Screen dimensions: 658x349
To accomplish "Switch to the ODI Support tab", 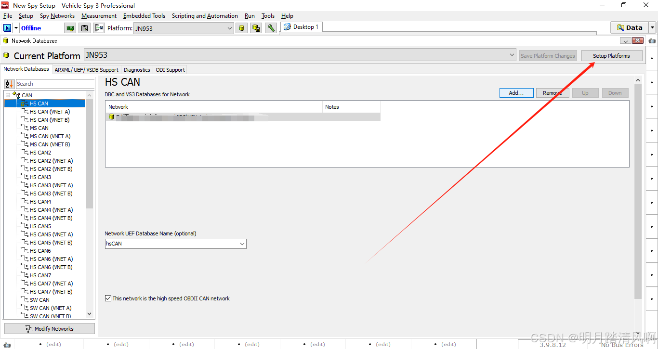I will coord(170,70).
